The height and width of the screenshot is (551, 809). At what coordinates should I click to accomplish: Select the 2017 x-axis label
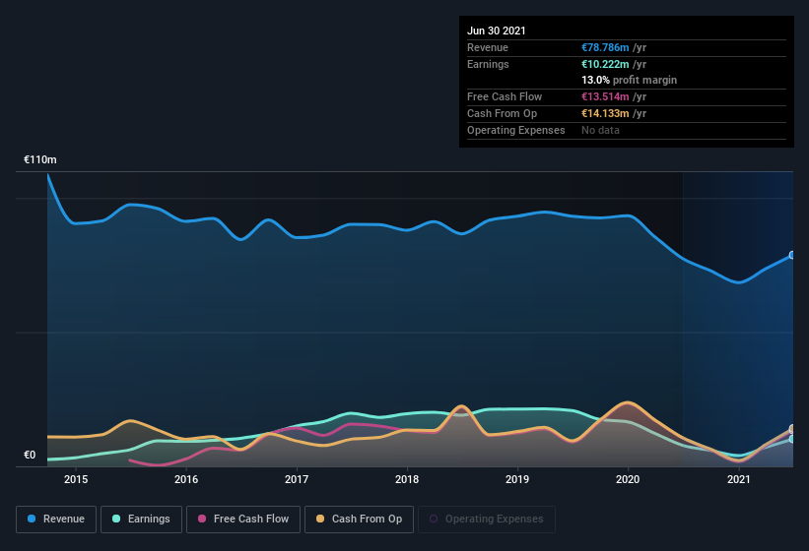tap(297, 479)
